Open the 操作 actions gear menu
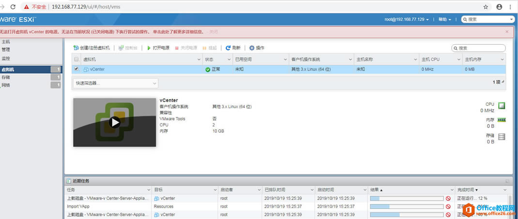 click(x=257, y=48)
